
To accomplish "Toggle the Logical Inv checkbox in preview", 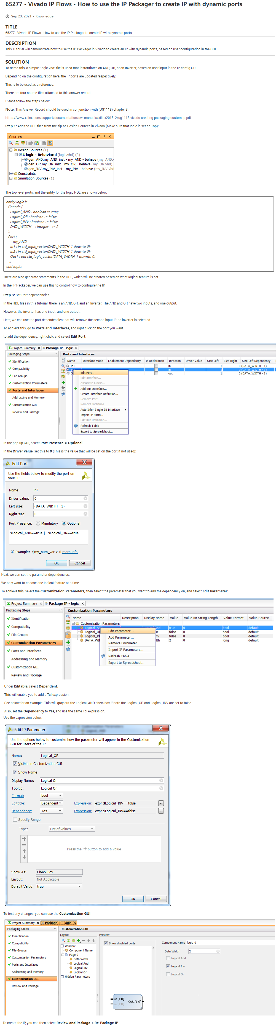I will [x=168, y=966].
